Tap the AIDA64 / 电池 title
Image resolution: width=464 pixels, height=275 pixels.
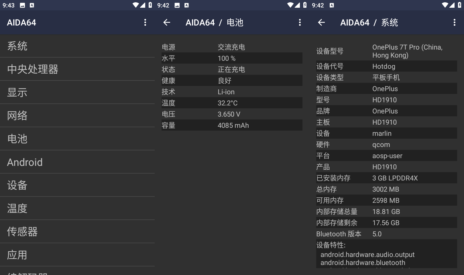[x=214, y=23]
